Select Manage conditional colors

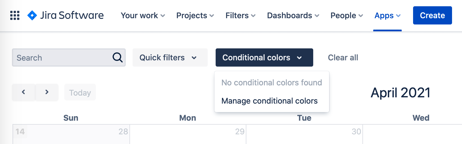(x=269, y=101)
